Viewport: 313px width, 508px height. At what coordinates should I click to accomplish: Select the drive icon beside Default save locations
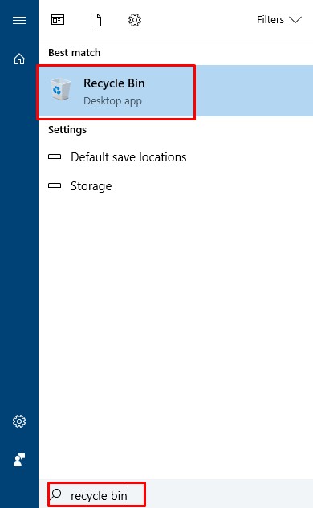pos(55,156)
